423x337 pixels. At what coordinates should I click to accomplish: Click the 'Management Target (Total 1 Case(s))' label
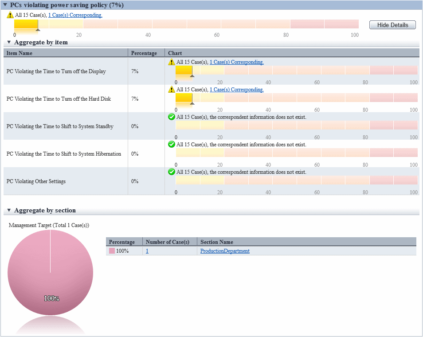coord(49,225)
